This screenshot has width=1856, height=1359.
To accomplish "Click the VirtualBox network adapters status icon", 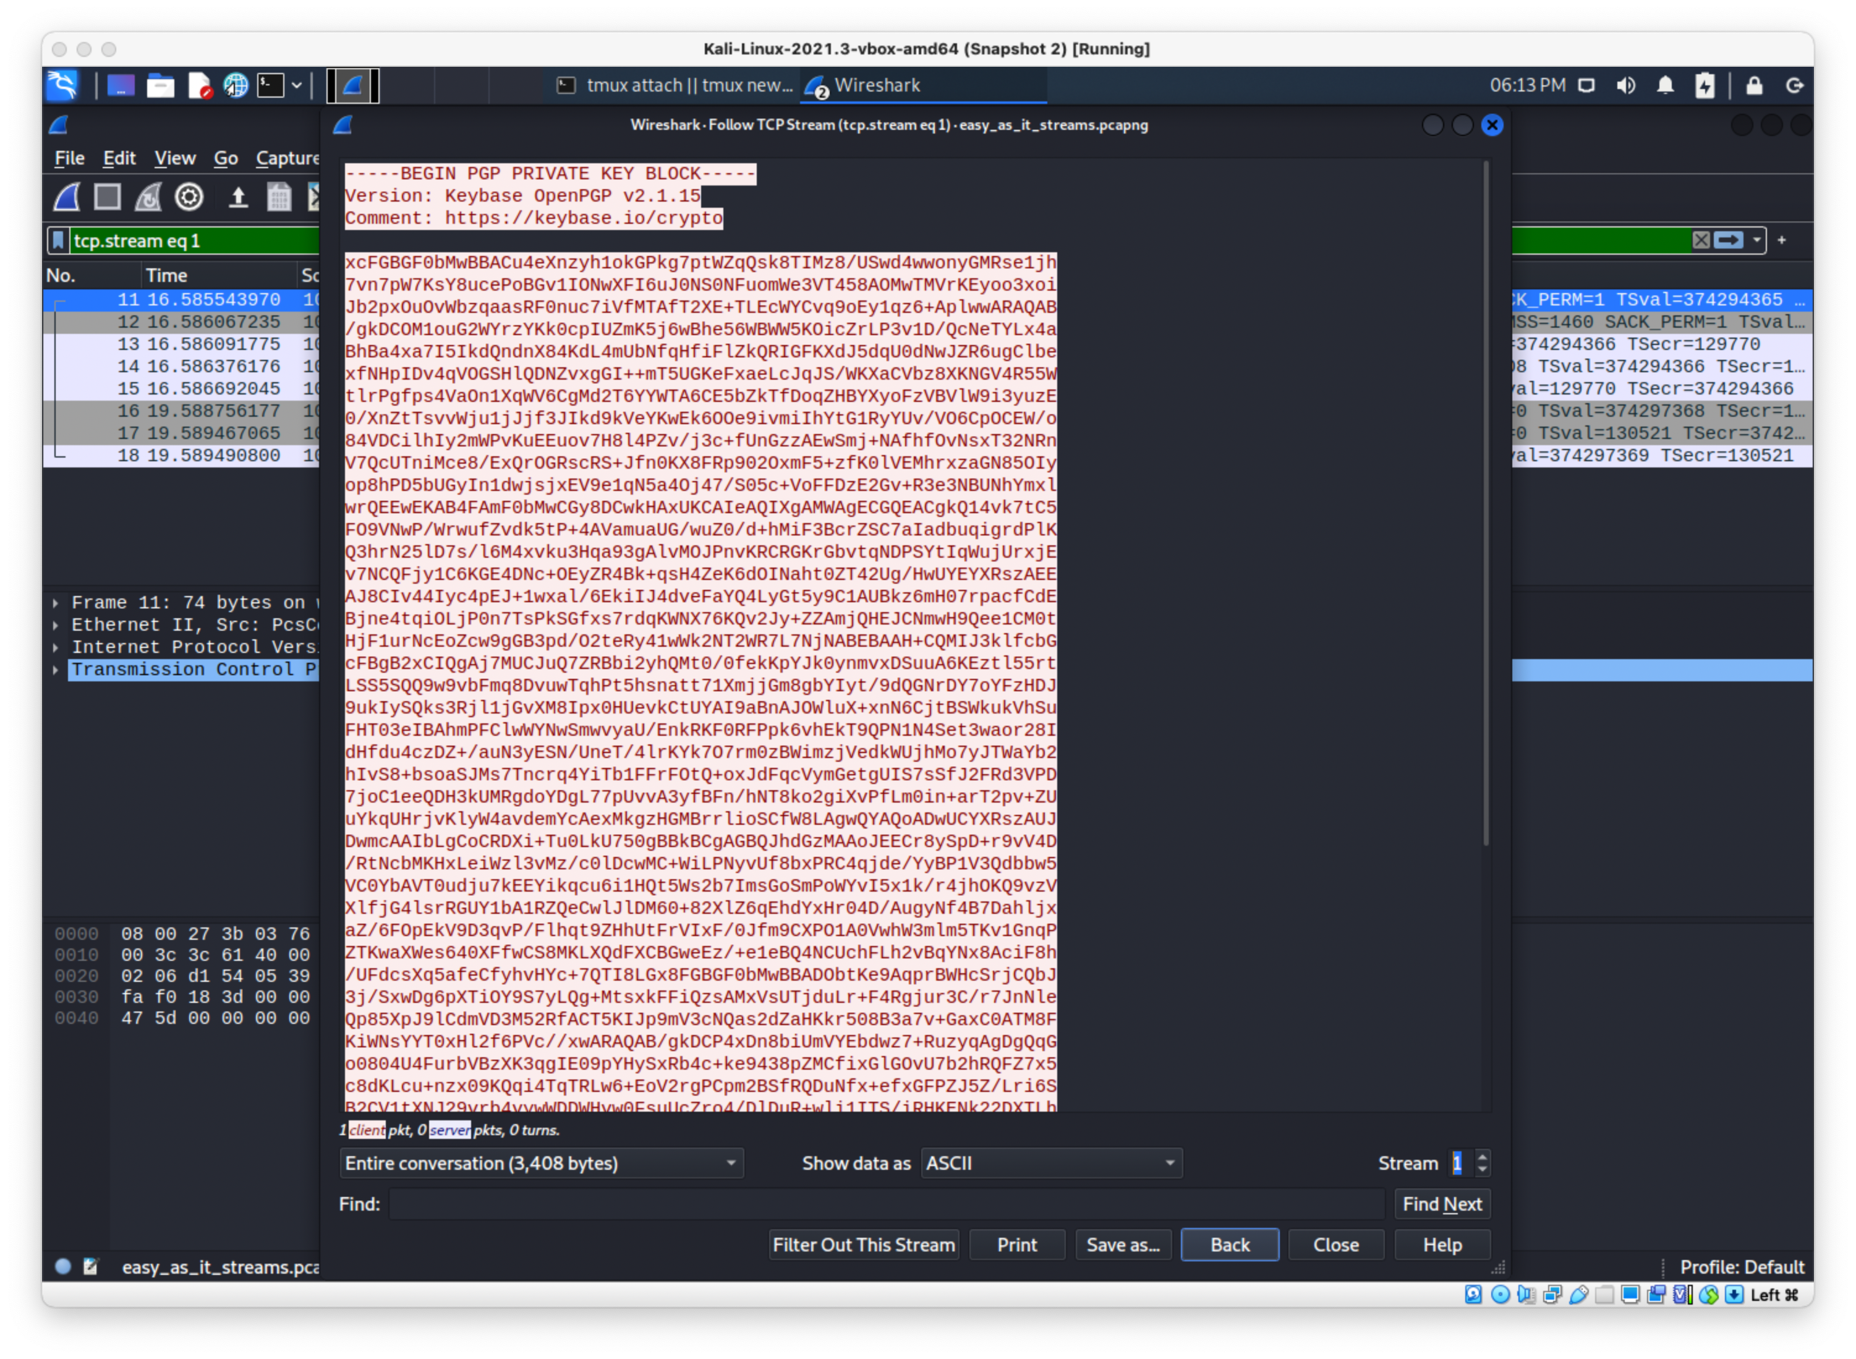I will point(1552,1296).
